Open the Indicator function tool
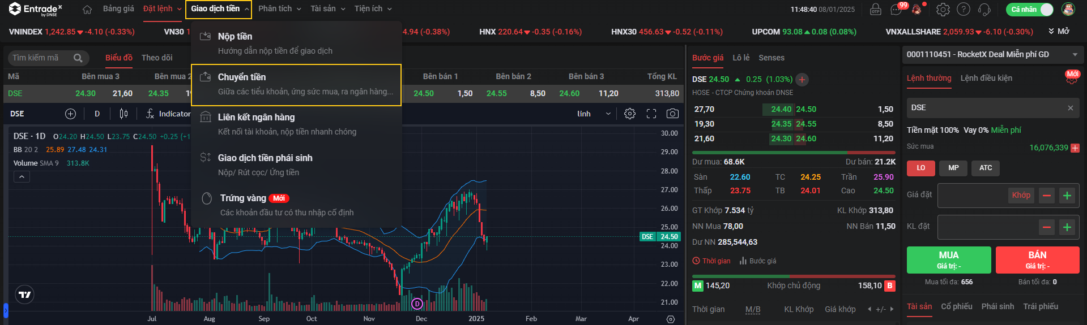The image size is (1087, 325). (168, 114)
